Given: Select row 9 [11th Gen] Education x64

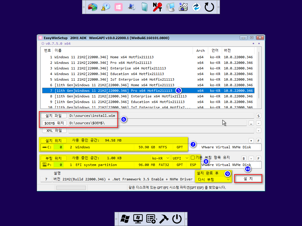Looking at the screenshot, I should [x=148, y=102].
